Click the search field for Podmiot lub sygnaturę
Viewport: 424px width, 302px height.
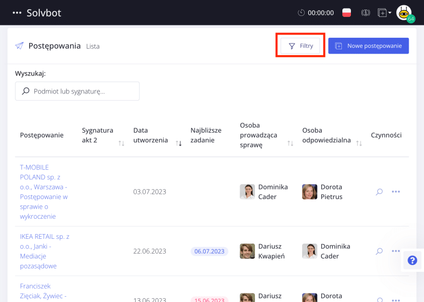point(77,91)
